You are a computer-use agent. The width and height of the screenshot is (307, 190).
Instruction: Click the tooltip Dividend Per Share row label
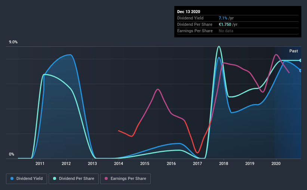[195, 24]
